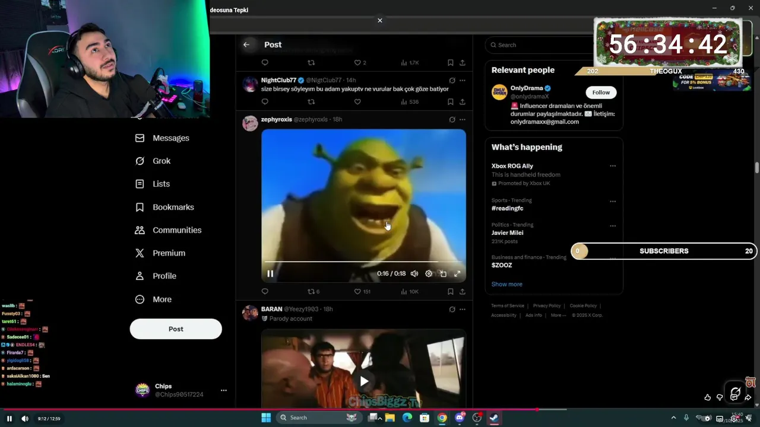Pause the Shrek video
The width and height of the screenshot is (760, 427).
(x=270, y=273)
